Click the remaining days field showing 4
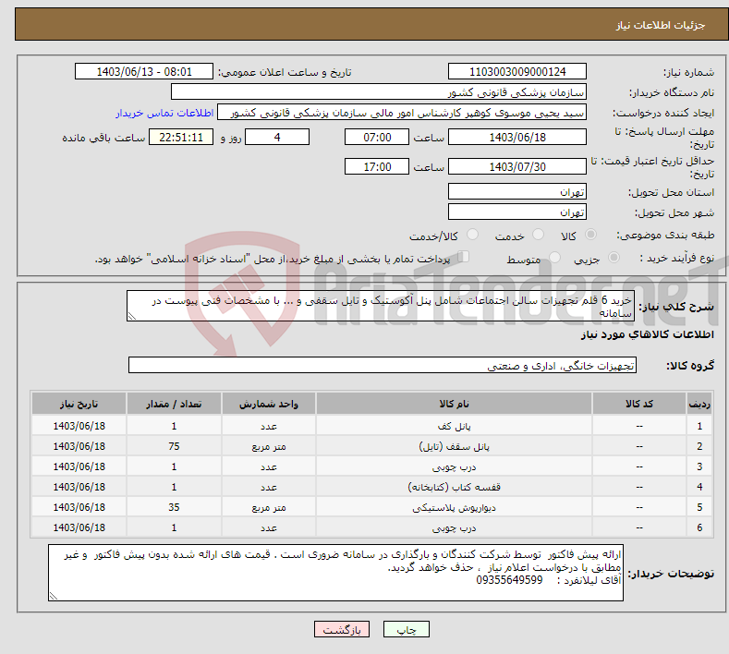Image resolution: width=729 pixels, height=654 pixels. coord(277,137)
